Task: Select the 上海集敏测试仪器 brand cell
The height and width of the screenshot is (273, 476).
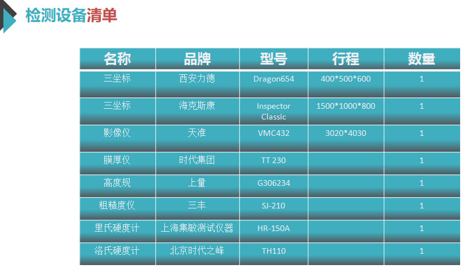Action: [197, 228]
